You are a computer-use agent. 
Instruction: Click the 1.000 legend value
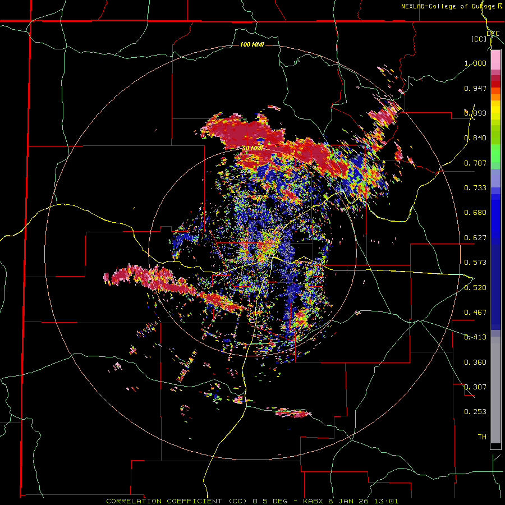475,63
